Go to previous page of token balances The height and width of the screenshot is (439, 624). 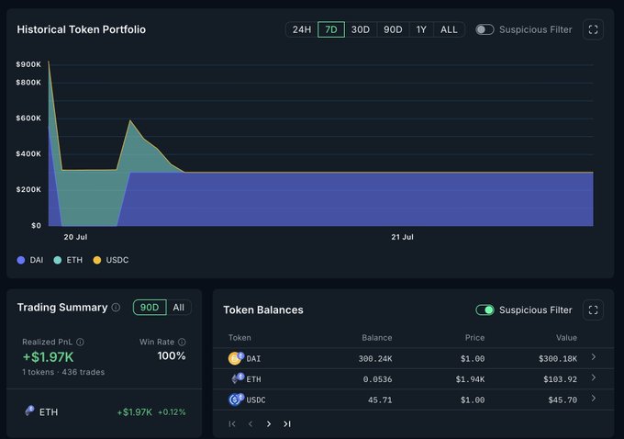[251, 424]
